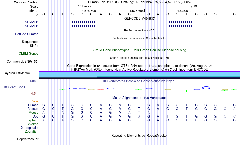
Task: Click the 10 bases scale bar
Action: coord(140,6)
